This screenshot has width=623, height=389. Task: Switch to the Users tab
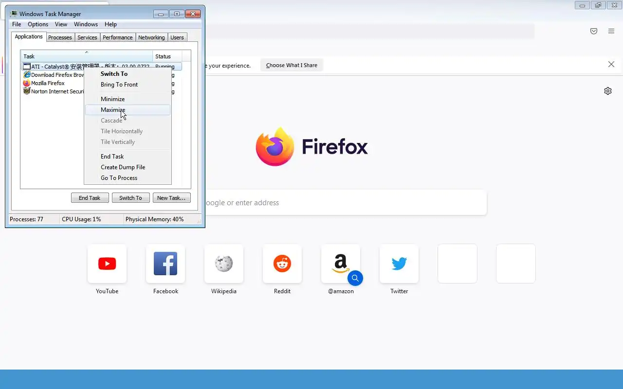point(177,37)
